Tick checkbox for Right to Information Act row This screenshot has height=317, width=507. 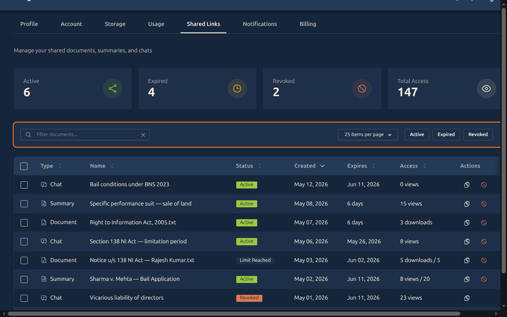24,223
